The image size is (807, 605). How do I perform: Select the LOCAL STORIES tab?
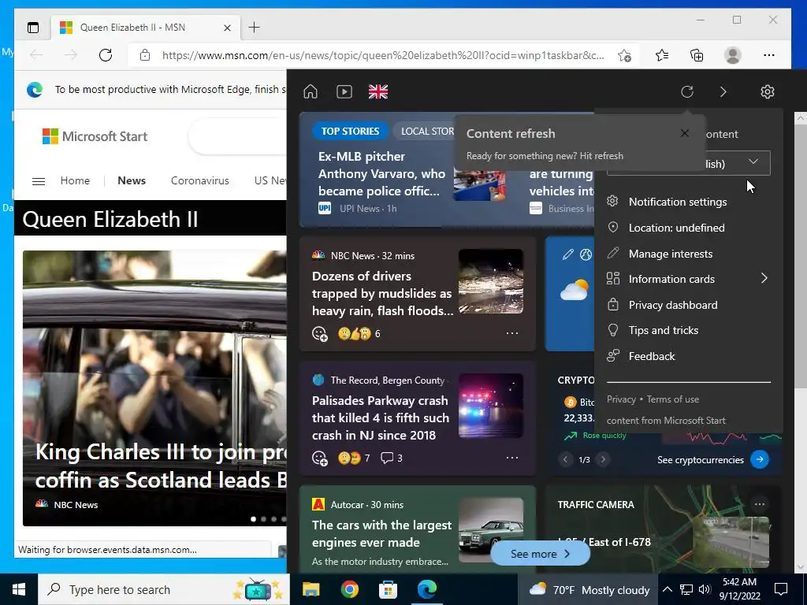tap(426, 132)
